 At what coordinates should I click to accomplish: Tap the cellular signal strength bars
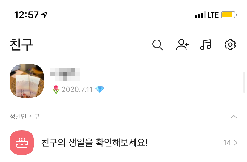tap(200, 15)
